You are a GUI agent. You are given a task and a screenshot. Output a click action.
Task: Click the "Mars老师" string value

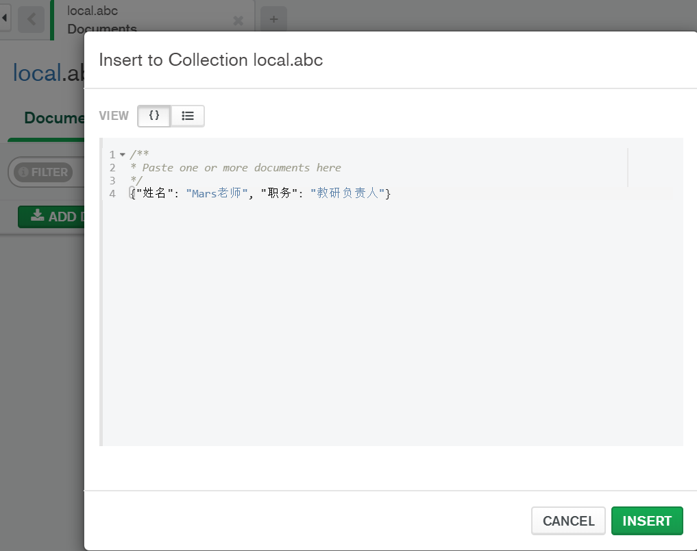coord(217,193)
